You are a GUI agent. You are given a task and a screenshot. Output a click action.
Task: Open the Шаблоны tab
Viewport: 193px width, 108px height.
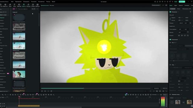[37, 5]
